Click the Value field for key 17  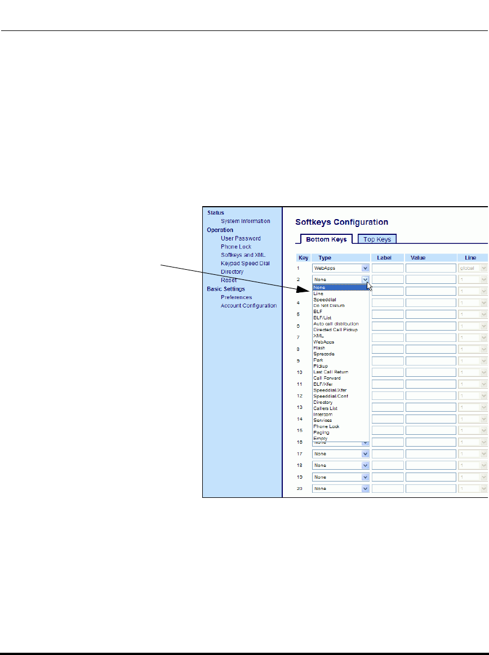(431, 453)
